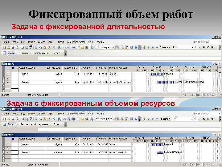Click Задачи guide button in lower window

point(12,124)
